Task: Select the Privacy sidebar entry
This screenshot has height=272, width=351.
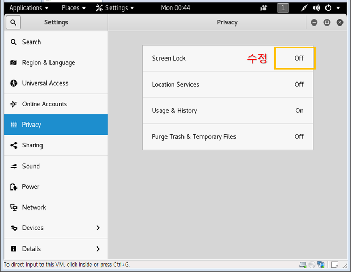Action: pyautogui.click(x=56, y=125)
